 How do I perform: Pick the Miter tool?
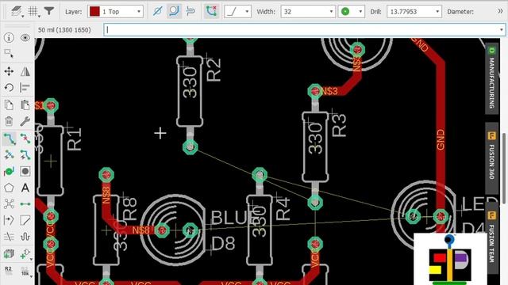[25, 220]
